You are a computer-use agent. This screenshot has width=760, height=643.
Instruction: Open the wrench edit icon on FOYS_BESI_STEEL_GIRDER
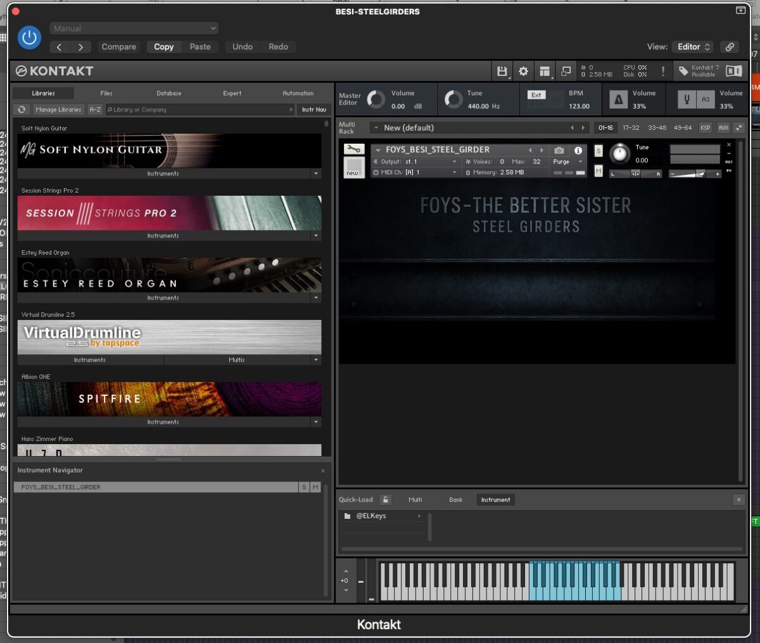pyautogui.click(x=354, y=150)
